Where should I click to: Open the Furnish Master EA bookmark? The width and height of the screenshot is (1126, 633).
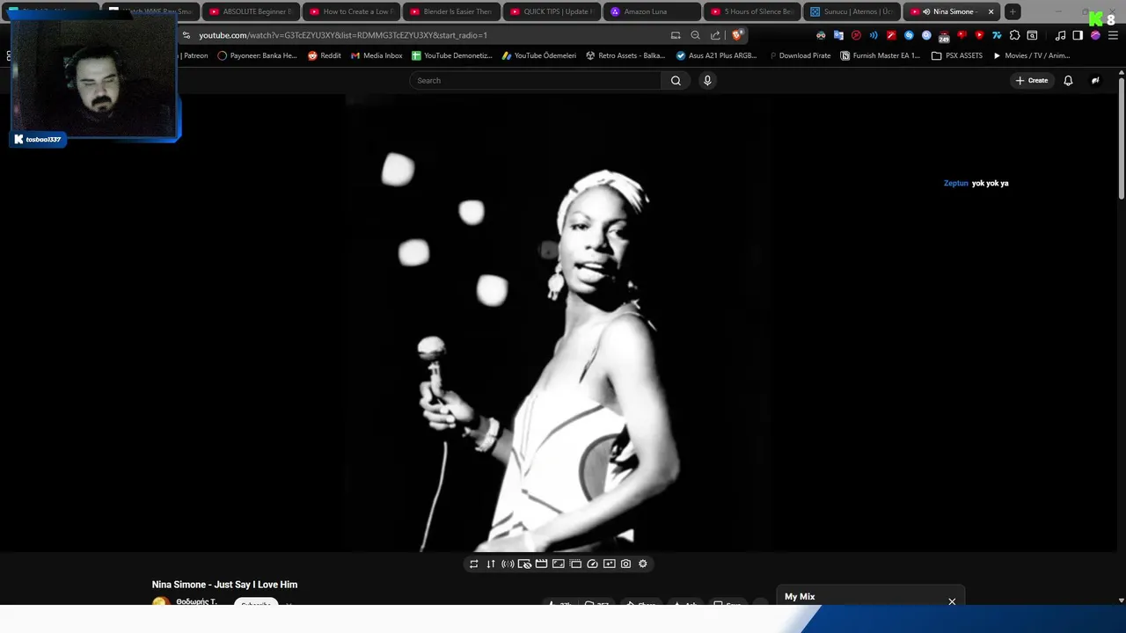881,55
